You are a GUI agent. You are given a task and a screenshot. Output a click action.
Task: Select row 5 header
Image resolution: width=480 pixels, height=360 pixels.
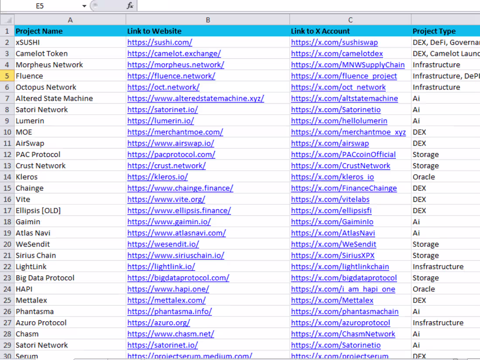pyautogui.click(x=7, y=76)
